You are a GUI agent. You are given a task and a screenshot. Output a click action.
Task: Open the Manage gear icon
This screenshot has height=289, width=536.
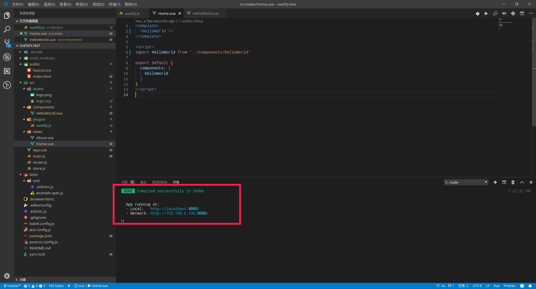click(7, 276)
